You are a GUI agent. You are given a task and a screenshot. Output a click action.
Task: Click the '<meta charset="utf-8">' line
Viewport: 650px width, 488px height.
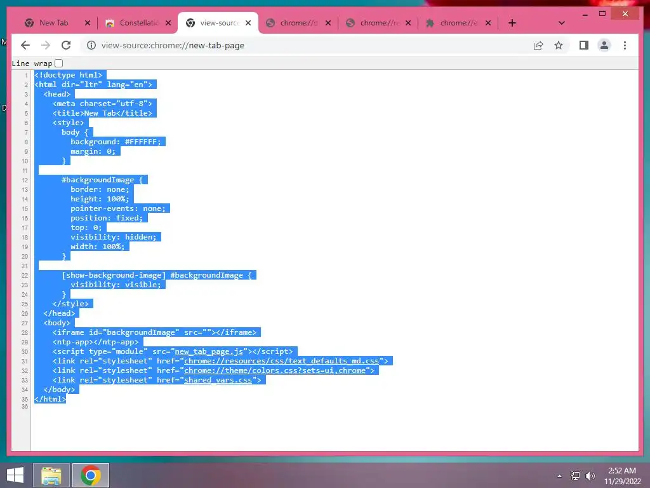pyautogui.click(x=102, y=104)
